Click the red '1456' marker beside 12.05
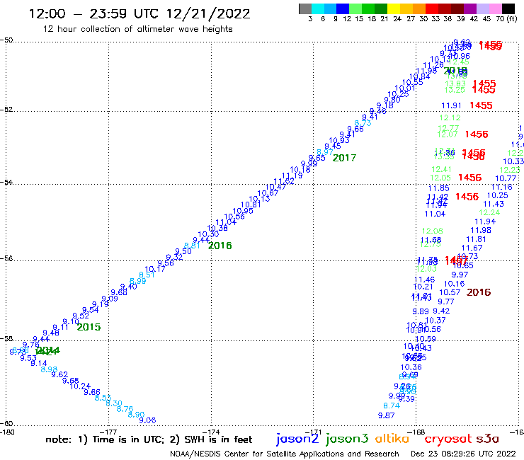 (x=470, y=178)
